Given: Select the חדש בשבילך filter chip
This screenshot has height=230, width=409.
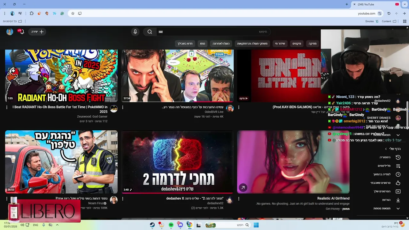Looking at the screenshot, I should pos(185,43).
